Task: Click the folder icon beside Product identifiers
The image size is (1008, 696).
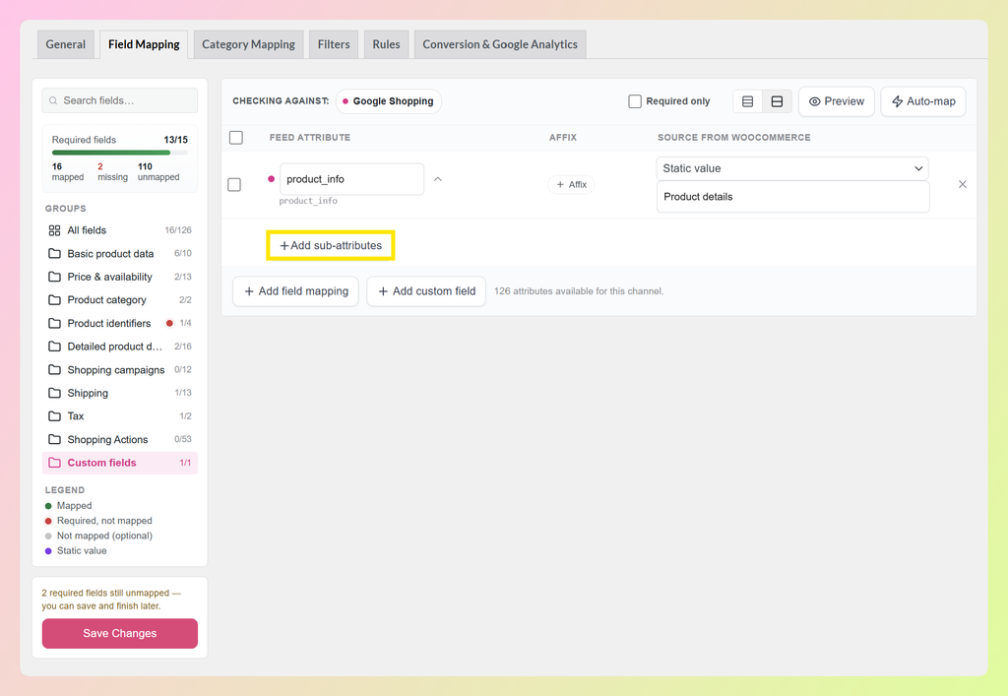Action: tap(55, 323)
